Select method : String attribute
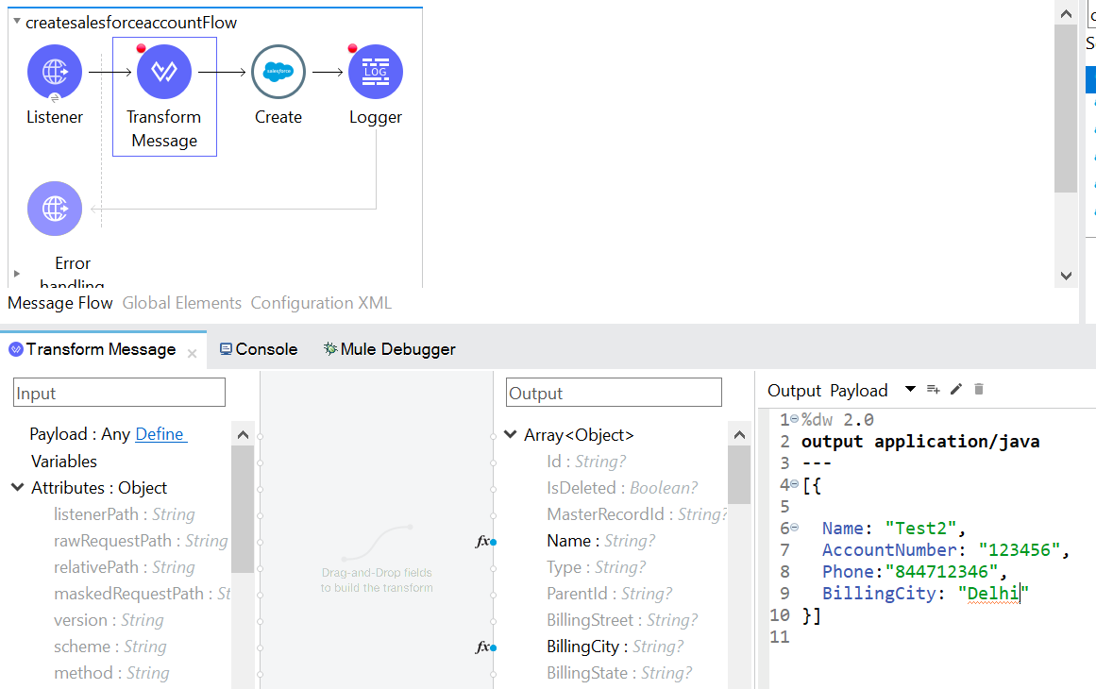 click(111, 673)
